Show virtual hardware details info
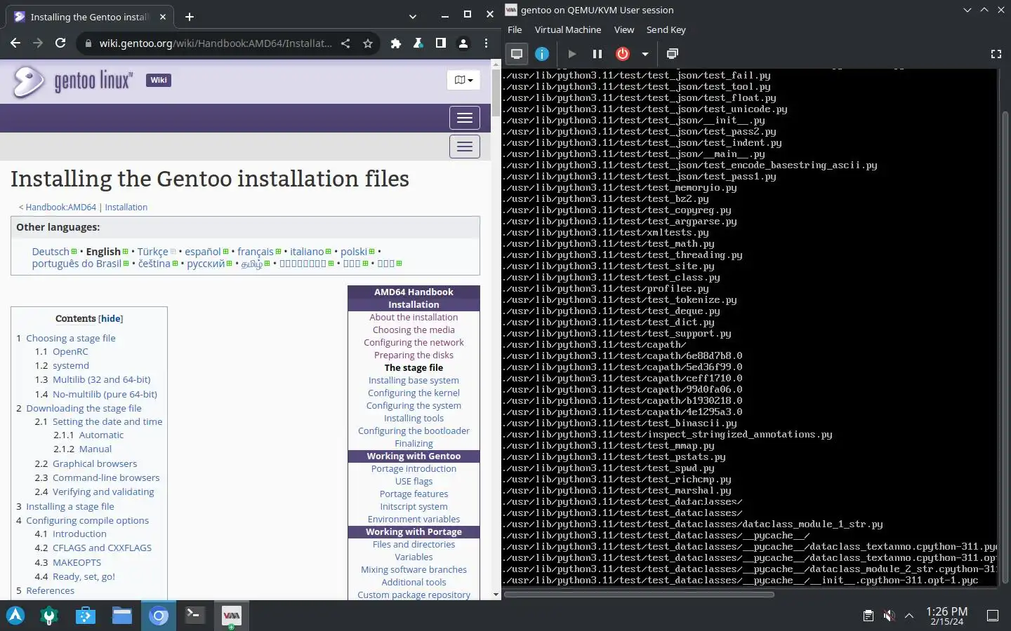The height and width of the screenshot is (631, 1011). tap(542, 54)
